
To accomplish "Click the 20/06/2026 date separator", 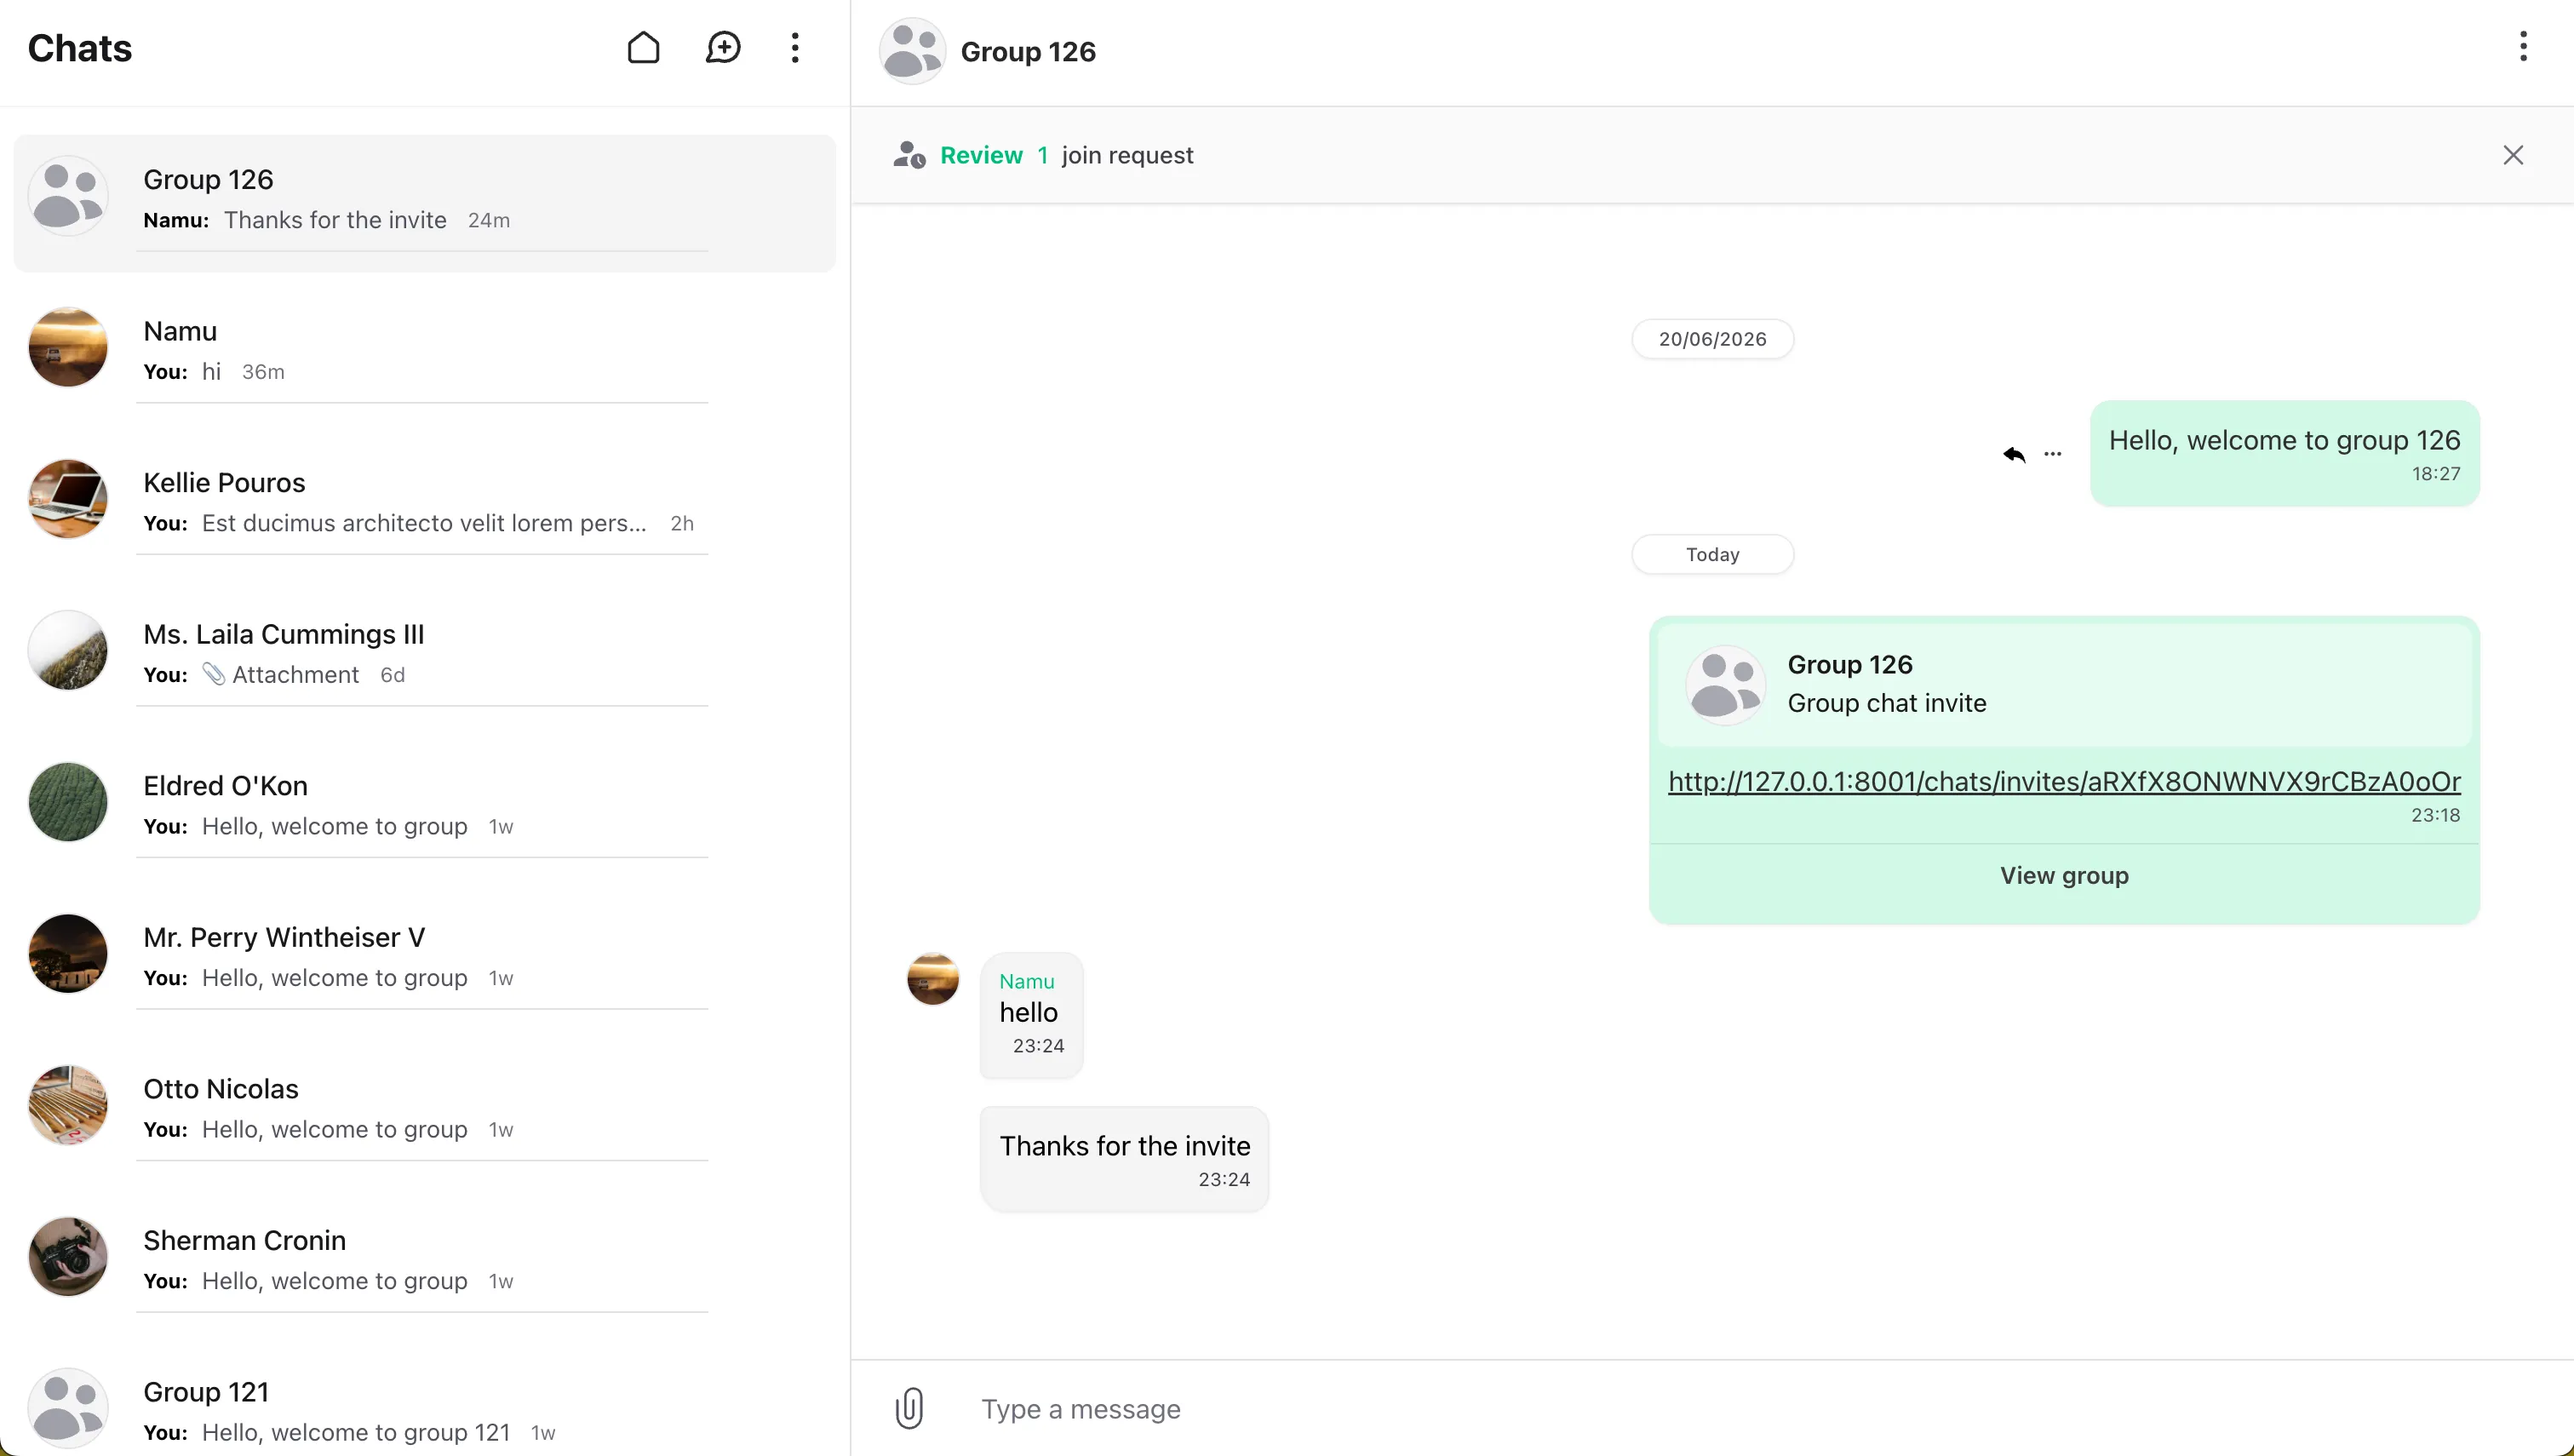I will 1712,339.
